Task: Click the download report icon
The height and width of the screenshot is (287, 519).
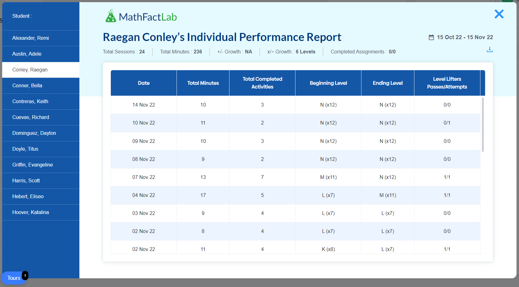Action: click(x=490, y=50)
